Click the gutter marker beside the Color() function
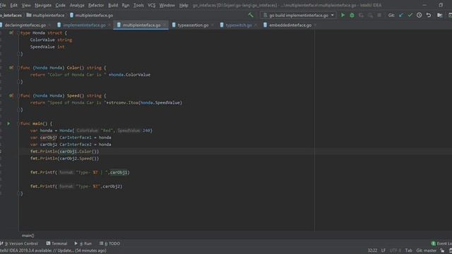 pos(11,68)
